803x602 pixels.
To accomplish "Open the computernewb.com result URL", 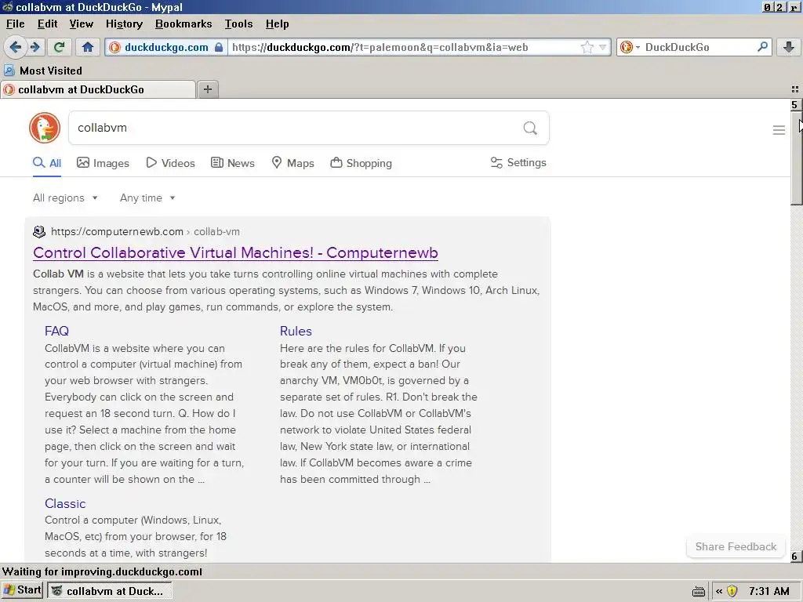I will 145,231.
